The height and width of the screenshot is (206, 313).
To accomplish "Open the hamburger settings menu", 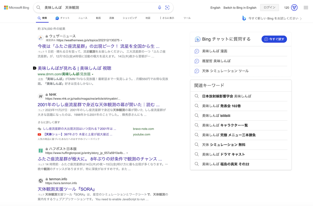I will (x=306, y=8).
